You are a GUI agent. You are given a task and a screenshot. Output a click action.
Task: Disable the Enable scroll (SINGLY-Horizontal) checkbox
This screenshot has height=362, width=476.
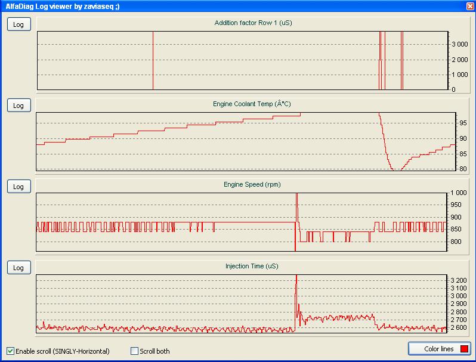point(10,351)
